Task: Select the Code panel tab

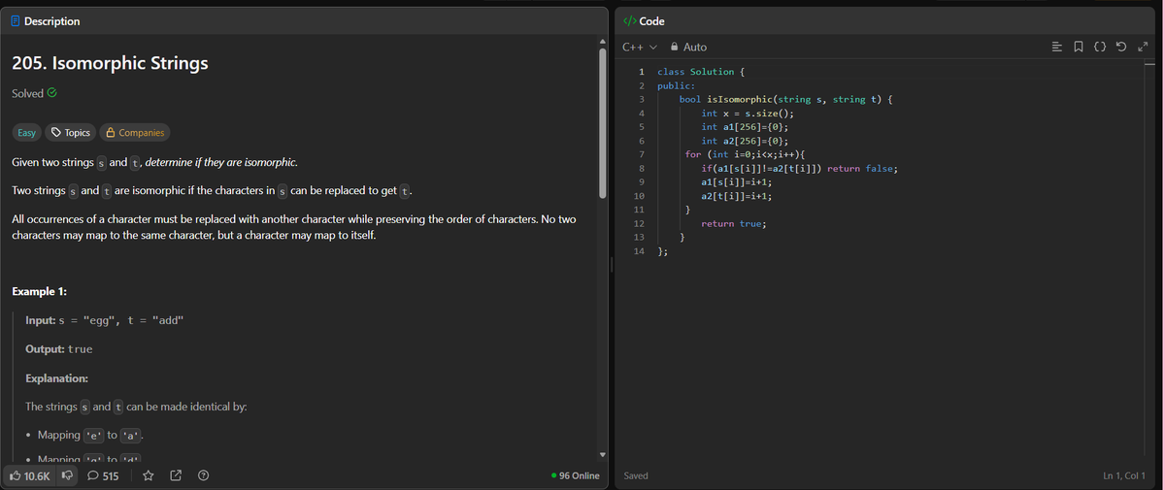Action: pyautogui.click(x=644, y=21)
